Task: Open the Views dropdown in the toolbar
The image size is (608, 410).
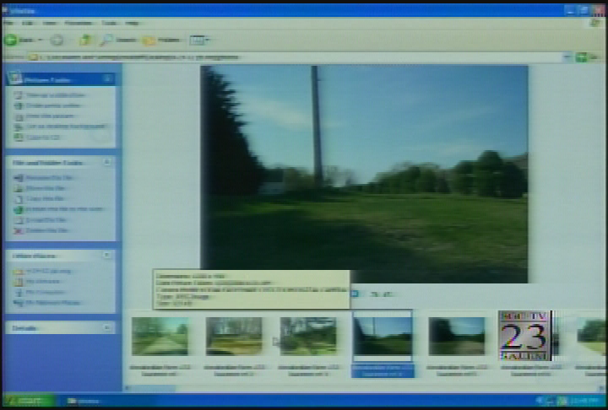Action: tap(199, 40)
